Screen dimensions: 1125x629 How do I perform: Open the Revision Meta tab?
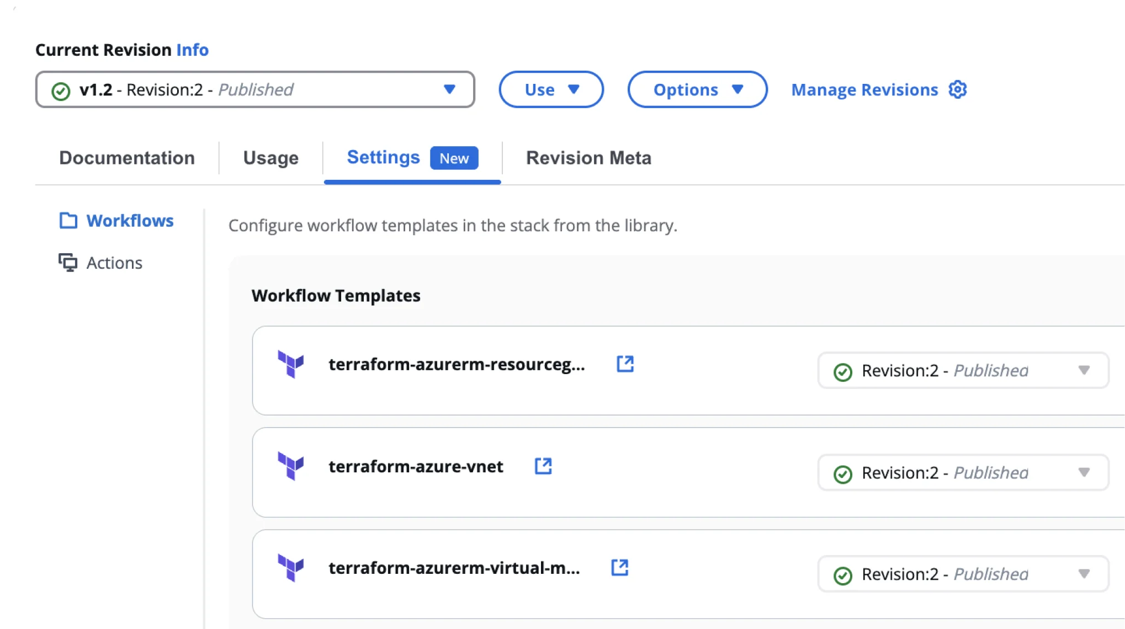[588, 158]
